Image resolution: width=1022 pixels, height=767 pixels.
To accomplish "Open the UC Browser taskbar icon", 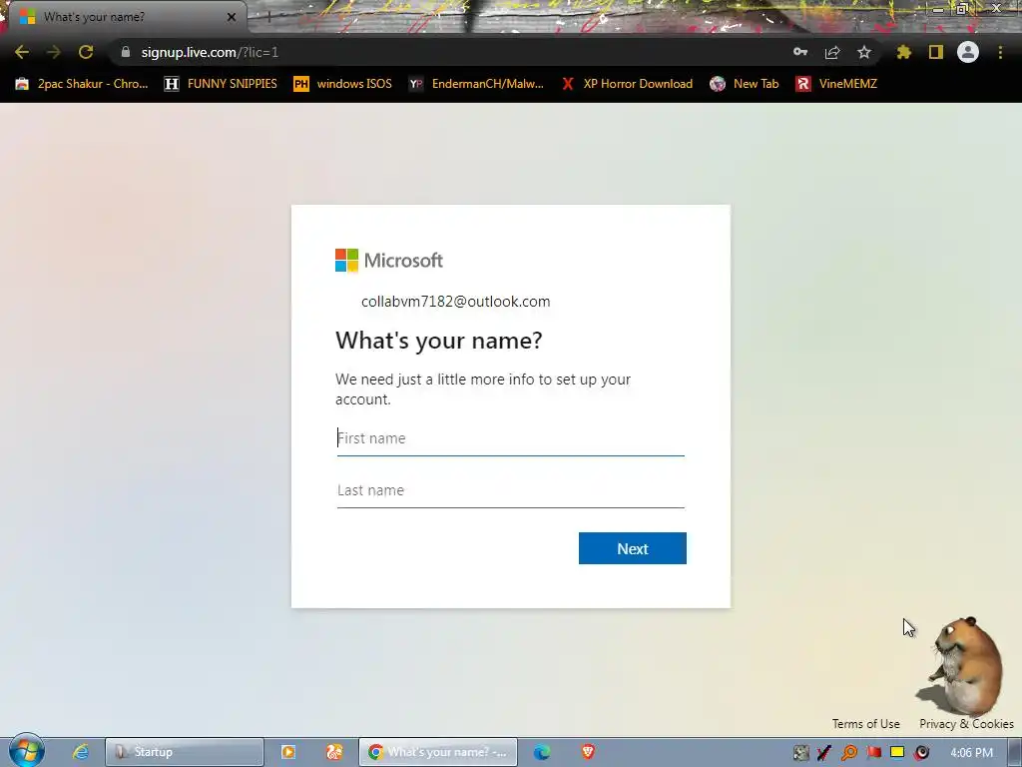I will (x=334, y=752).
